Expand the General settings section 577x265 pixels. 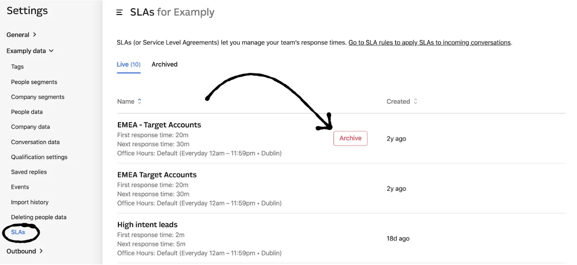click(x=21, y=35)
